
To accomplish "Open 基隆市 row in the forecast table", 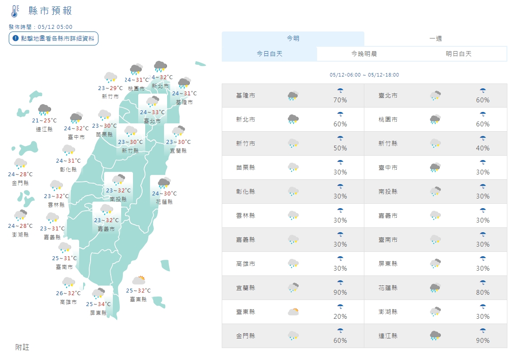I will coord(293,96).
